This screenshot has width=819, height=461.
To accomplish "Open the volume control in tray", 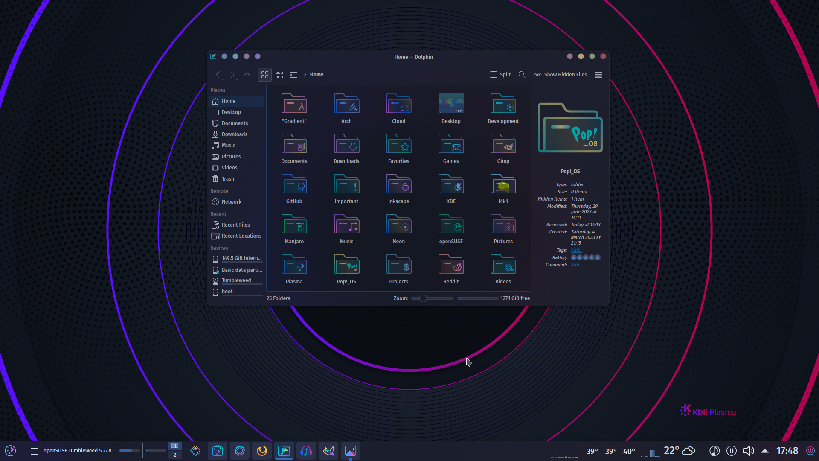I will click(x=748, y=451).
